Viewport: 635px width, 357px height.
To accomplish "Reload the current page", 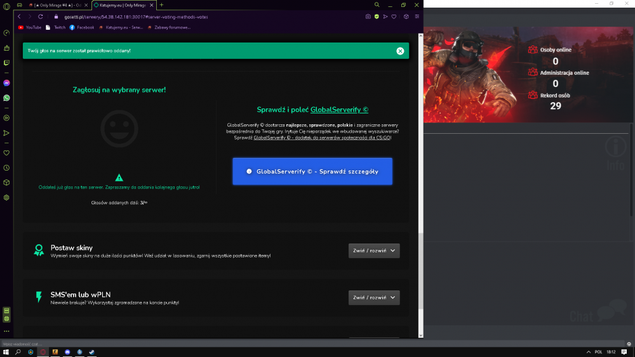I will (x=41, y=16).
